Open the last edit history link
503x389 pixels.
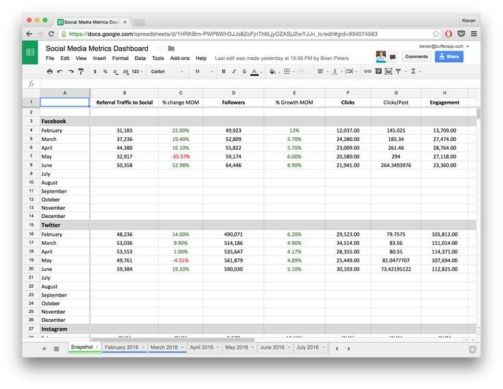[282, 58]
